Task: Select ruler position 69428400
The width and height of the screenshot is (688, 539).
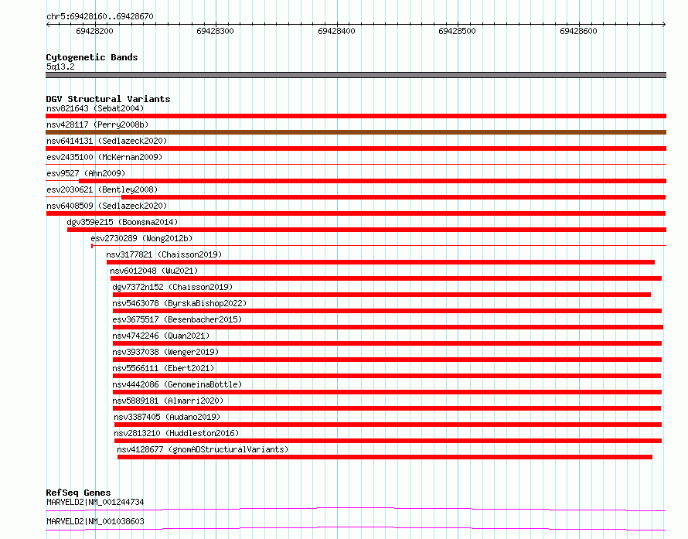Action: 336,31
